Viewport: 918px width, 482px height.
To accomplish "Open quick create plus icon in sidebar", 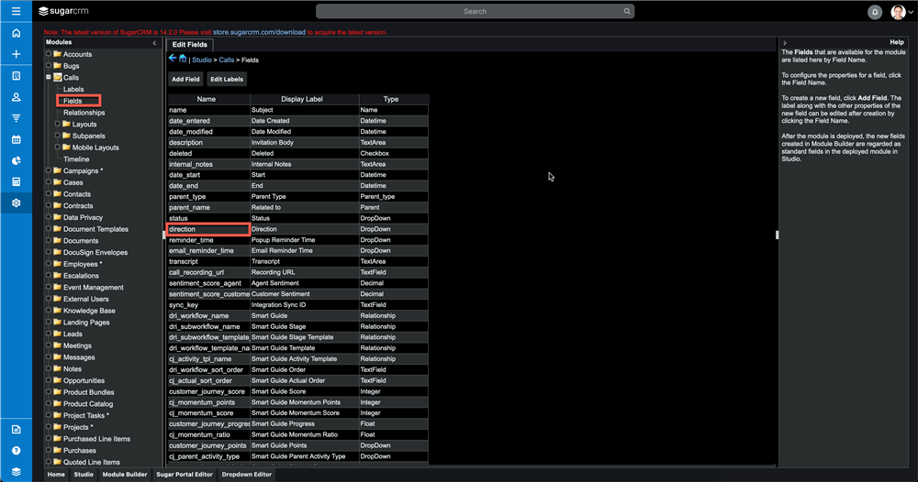I will point(16,54).
